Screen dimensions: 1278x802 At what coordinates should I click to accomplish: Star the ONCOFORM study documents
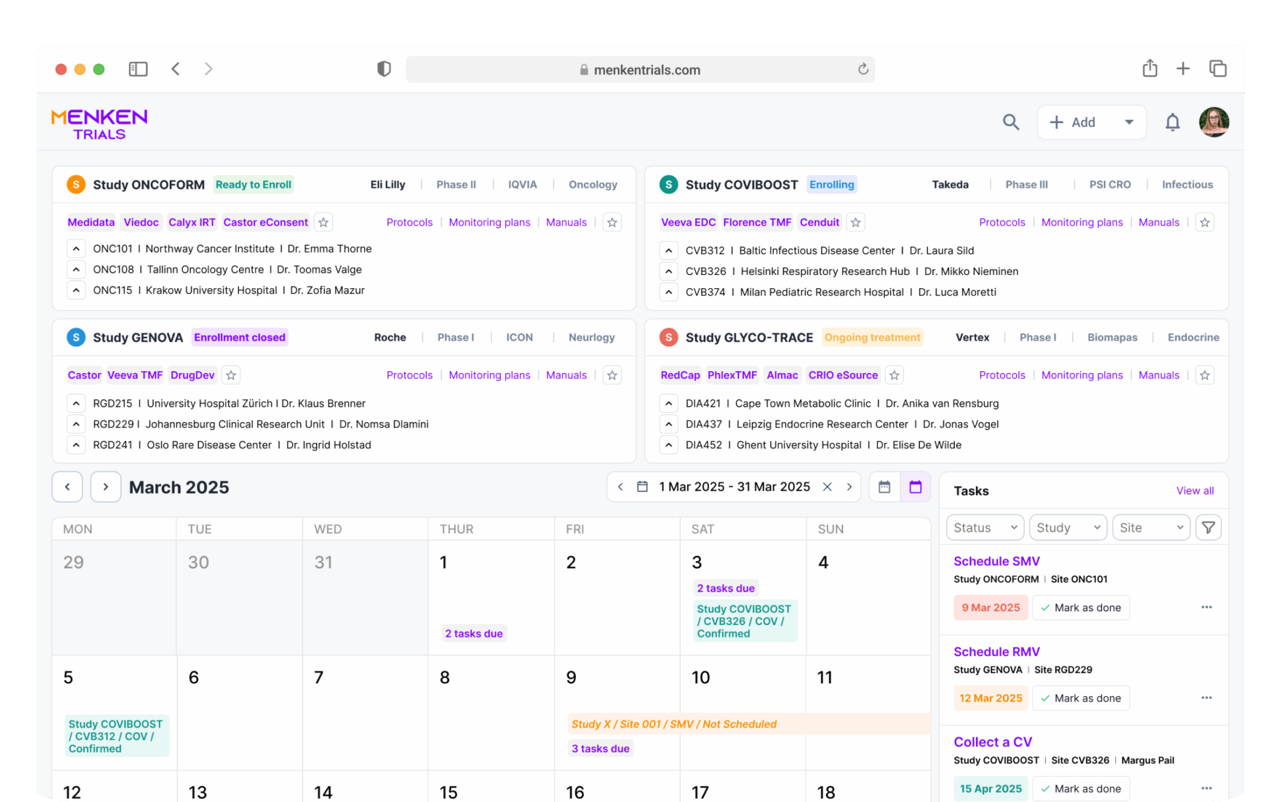[612, 223]
